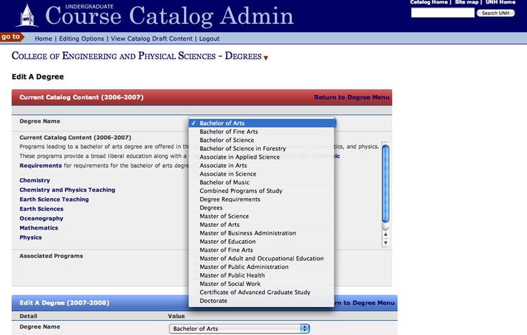Choose Master of Social Work
Image resolution: width=527 pixels, height=335 pixels.
point(262,284)
